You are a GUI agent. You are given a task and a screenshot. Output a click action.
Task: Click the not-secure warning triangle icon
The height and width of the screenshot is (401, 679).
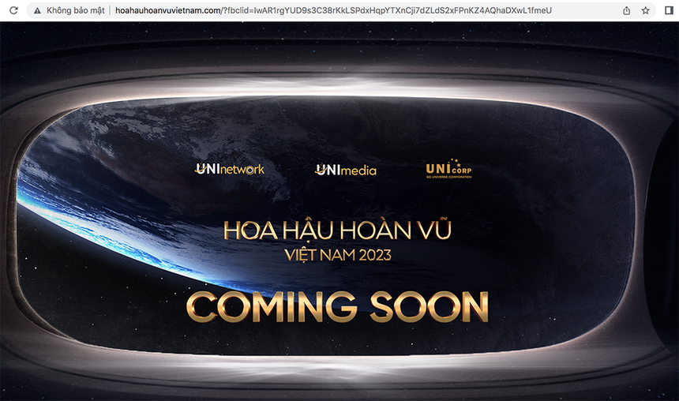coord(36,10)
